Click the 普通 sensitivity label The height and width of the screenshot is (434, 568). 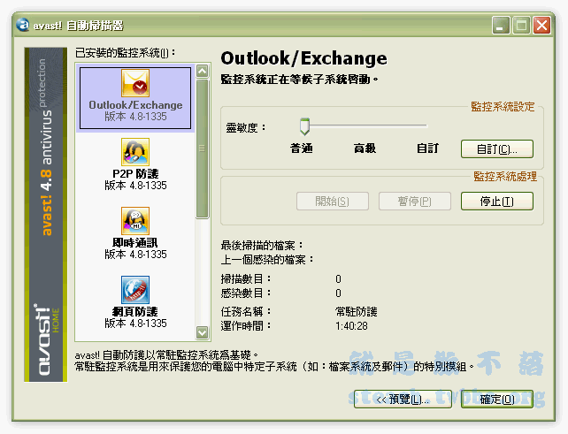(302, 148)
